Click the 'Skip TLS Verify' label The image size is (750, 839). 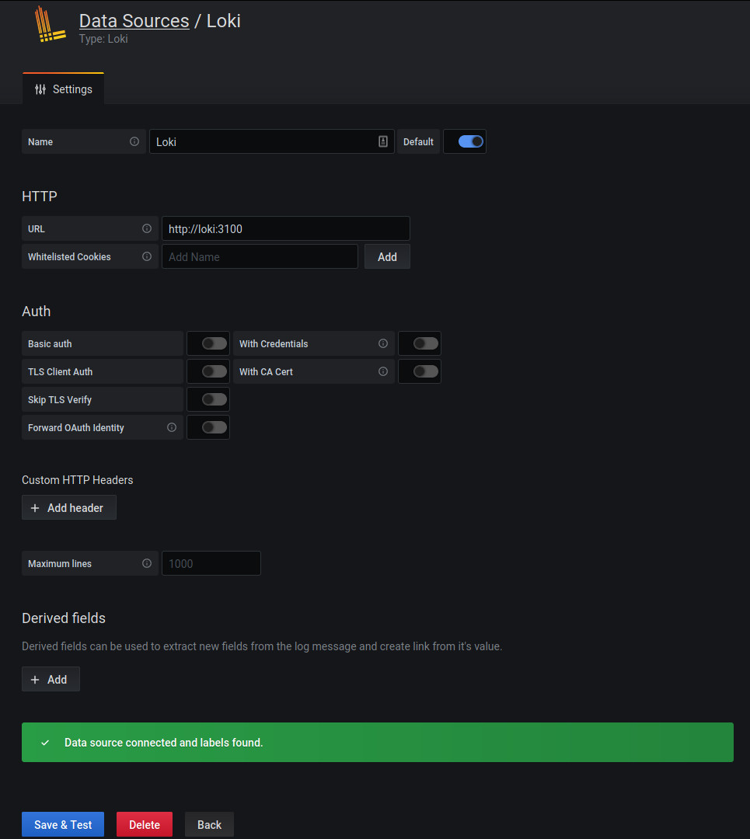(x=59, y=400)
